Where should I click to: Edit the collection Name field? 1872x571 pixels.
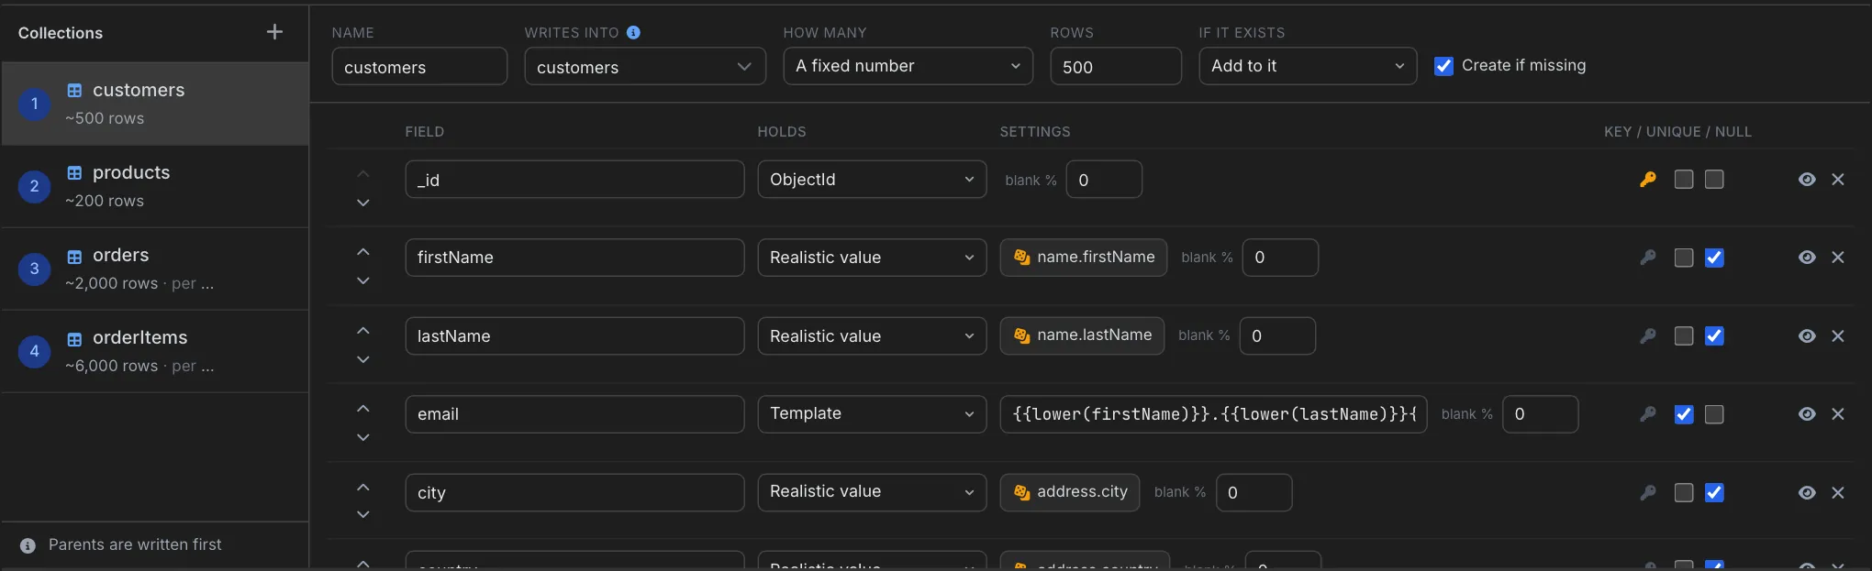419,67
